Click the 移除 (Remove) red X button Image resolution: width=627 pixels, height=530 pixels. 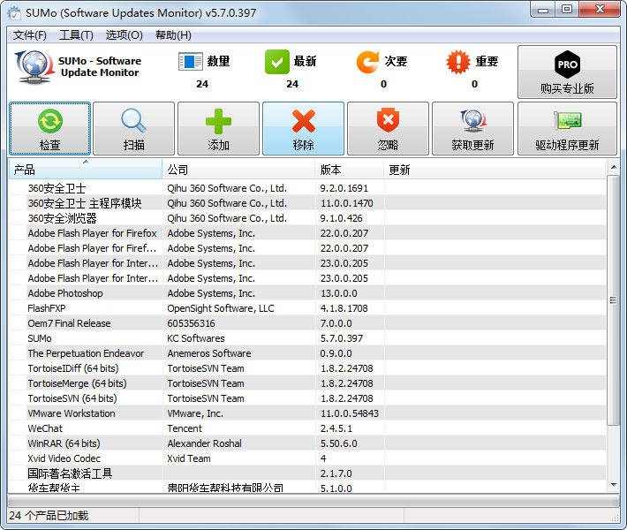pos(303,128)
